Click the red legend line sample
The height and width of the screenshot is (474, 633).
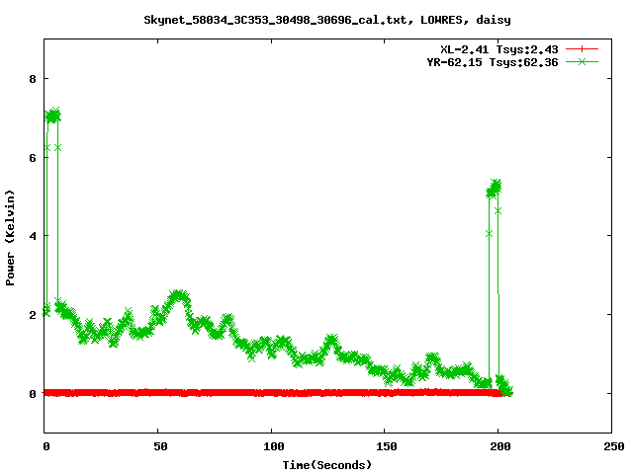click(582, 49)
